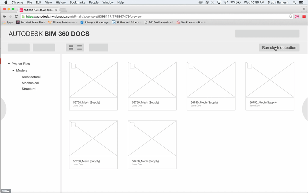The height and width of the screenshot is (193, 308).
Task: Open Infosys - Homepage bookmark
Action: 94,22
